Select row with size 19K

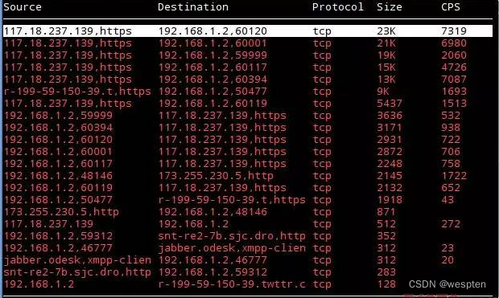248,55
